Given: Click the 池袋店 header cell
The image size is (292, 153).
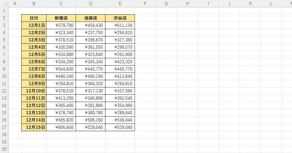Looking at the screenshot, I should tap(91, 18).
